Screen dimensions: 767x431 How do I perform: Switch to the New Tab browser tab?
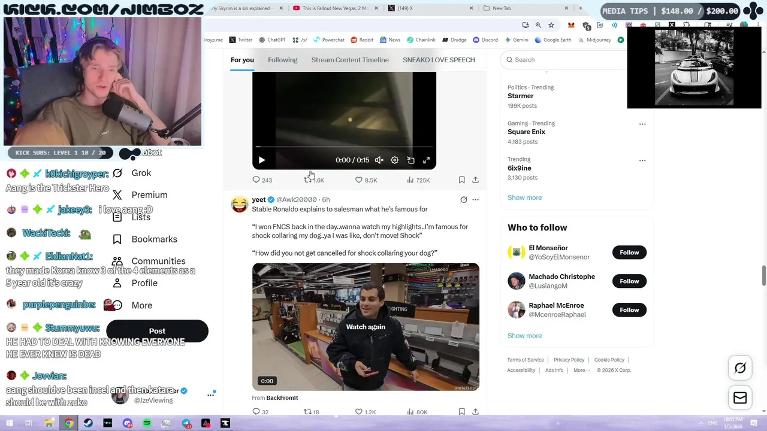point(526,8)
